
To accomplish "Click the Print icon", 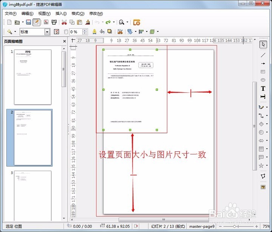I will 54,22.
